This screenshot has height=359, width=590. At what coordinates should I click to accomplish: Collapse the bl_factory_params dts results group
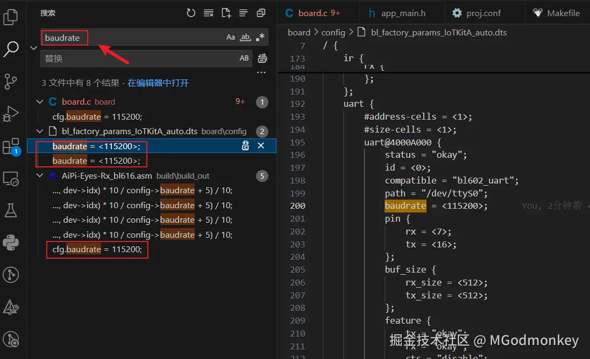(x=39, y=131)
